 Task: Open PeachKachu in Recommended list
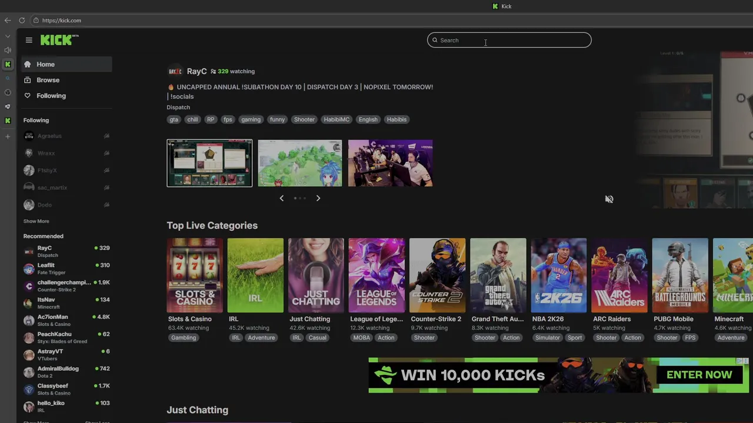pyautogui.click(x=66, y=338)
